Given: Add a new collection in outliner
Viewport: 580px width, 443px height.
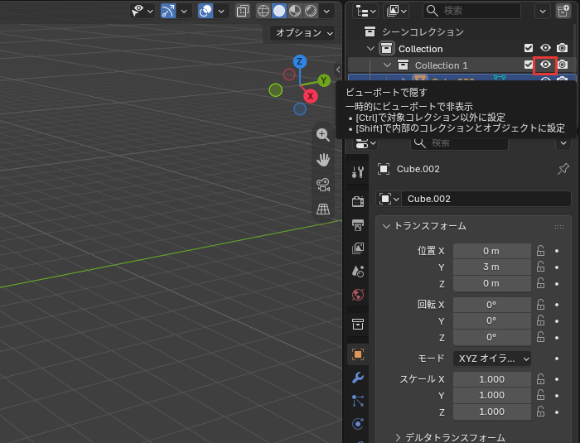Looking at the screenshot, I should 563,11.
